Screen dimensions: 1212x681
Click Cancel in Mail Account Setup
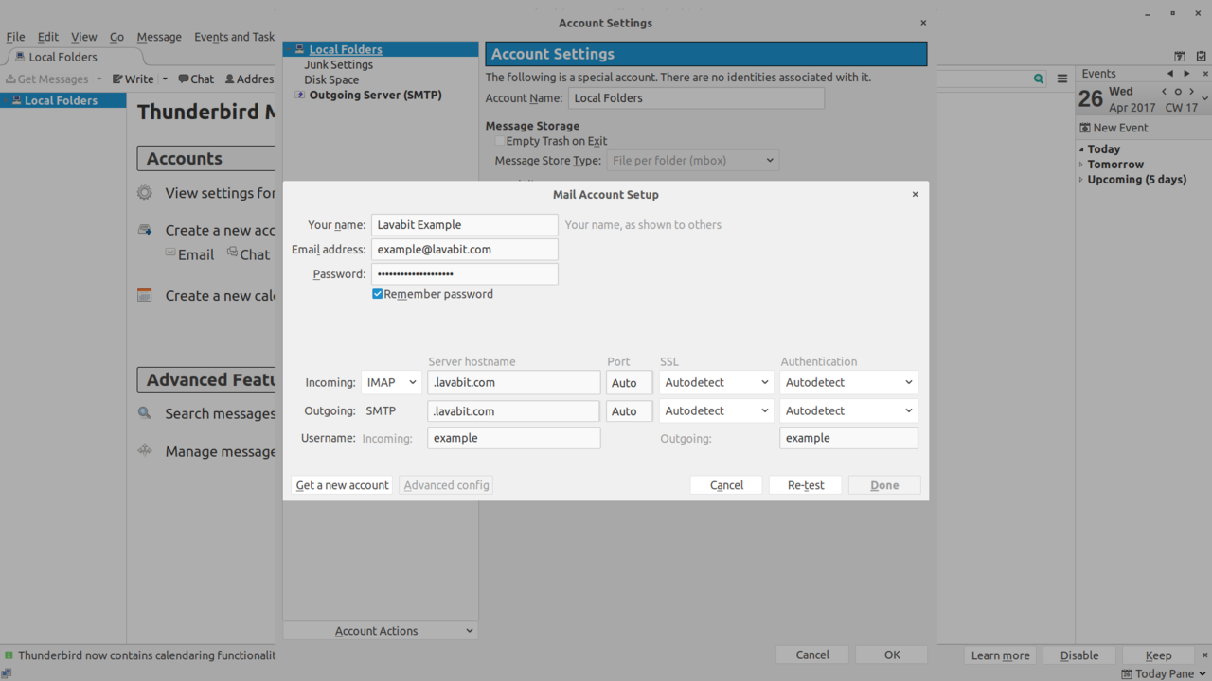726,485
